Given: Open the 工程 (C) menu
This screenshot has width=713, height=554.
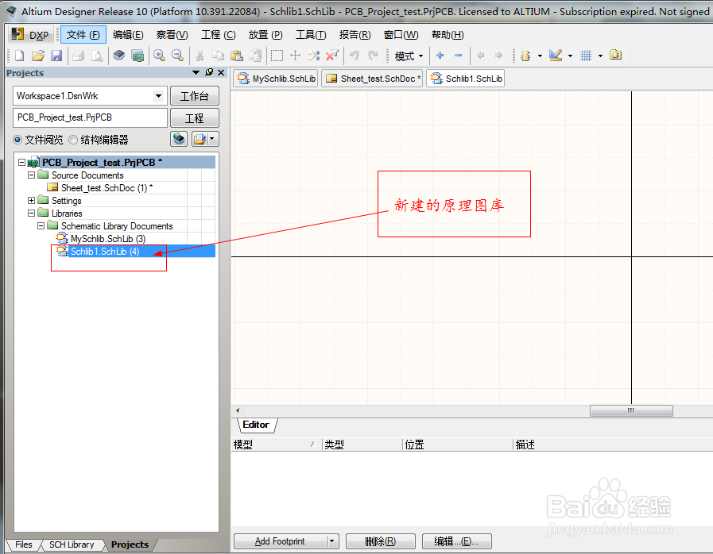Looking at the screenshot, I should click(x=219, y=35).
